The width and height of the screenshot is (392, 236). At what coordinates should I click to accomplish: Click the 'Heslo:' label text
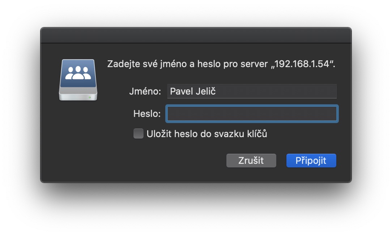pos(146,113)
